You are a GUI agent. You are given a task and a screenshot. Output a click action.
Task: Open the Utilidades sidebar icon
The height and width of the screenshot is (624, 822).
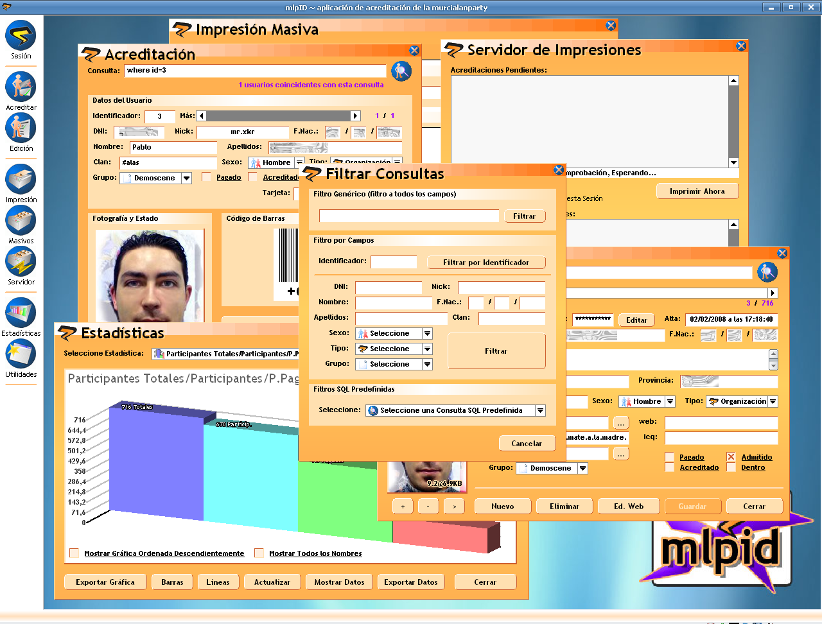21,354
